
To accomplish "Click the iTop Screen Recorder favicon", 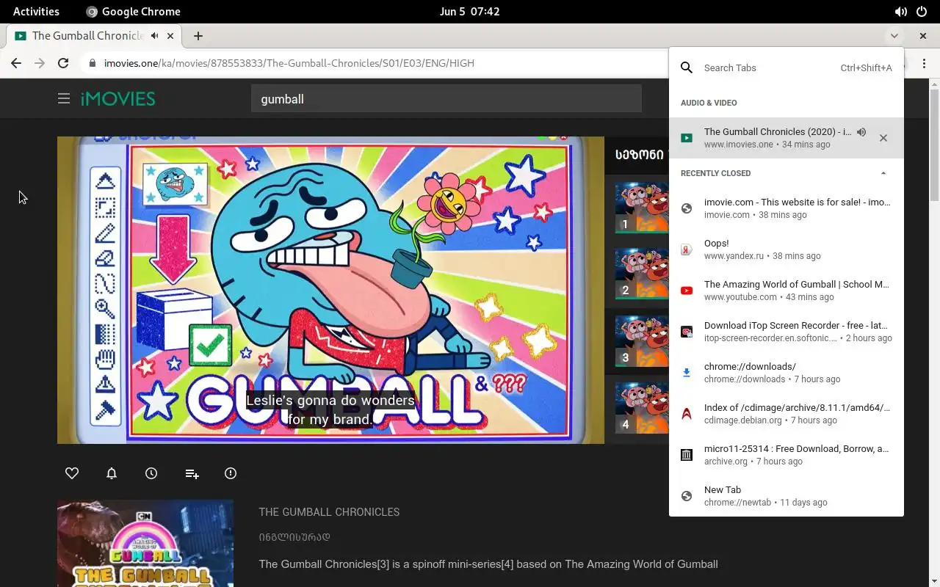I will pyautogui.click(x=687, y=332).
